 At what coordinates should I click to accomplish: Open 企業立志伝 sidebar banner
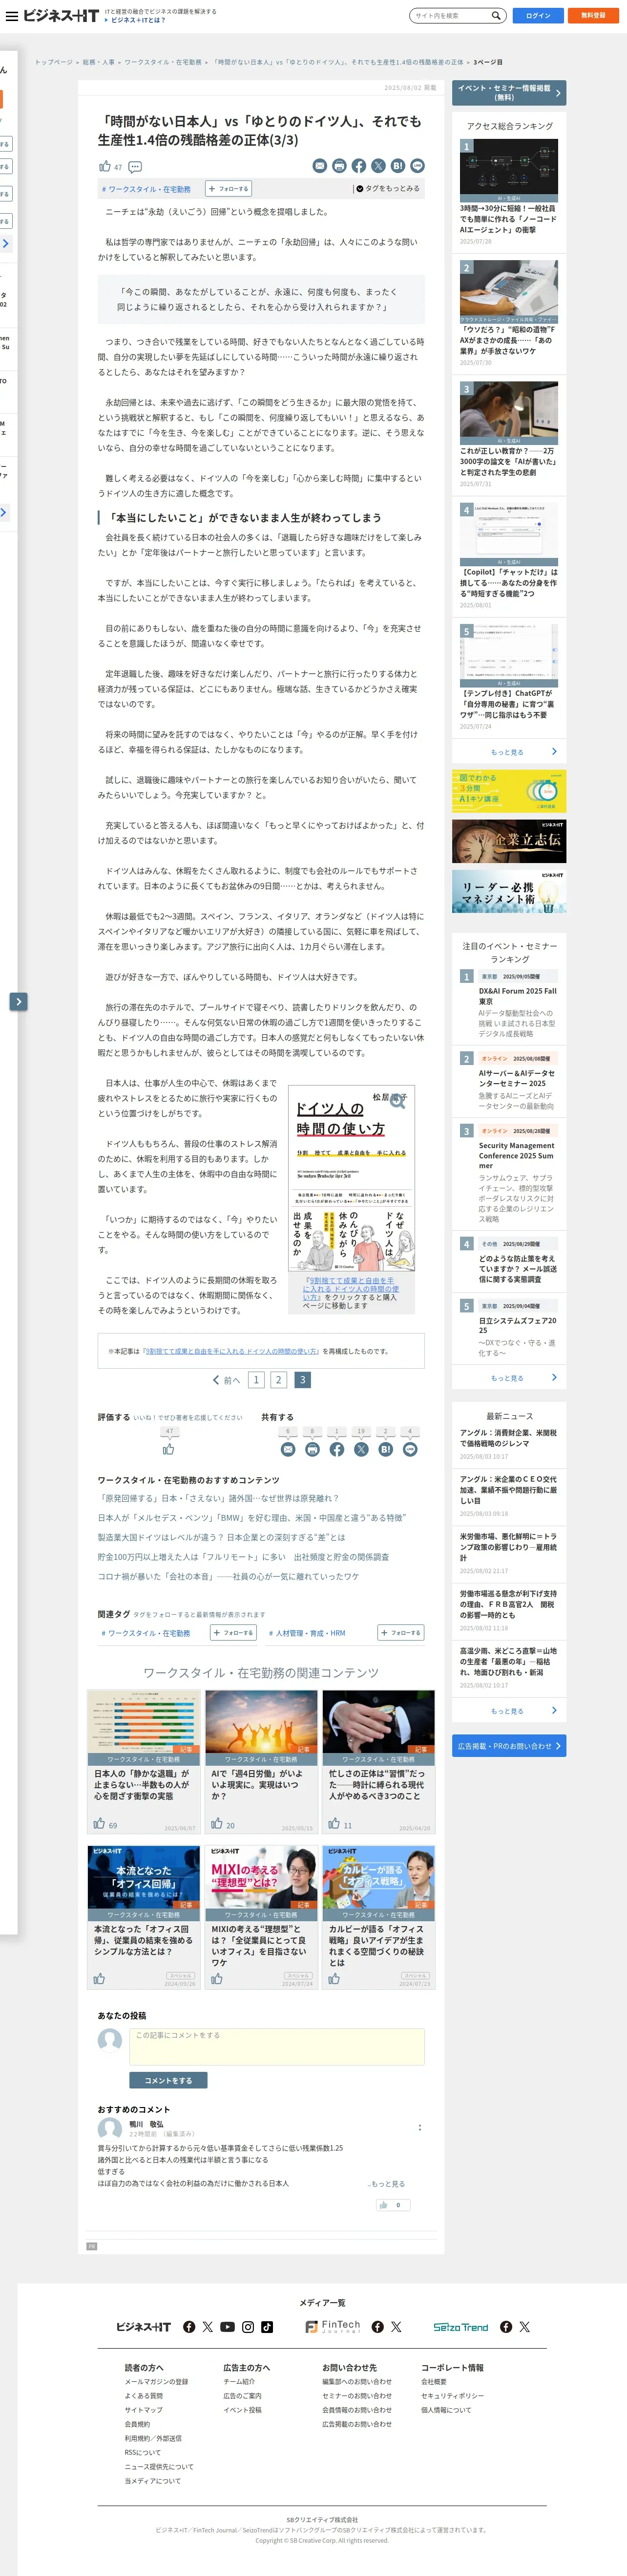pos(509,841)
